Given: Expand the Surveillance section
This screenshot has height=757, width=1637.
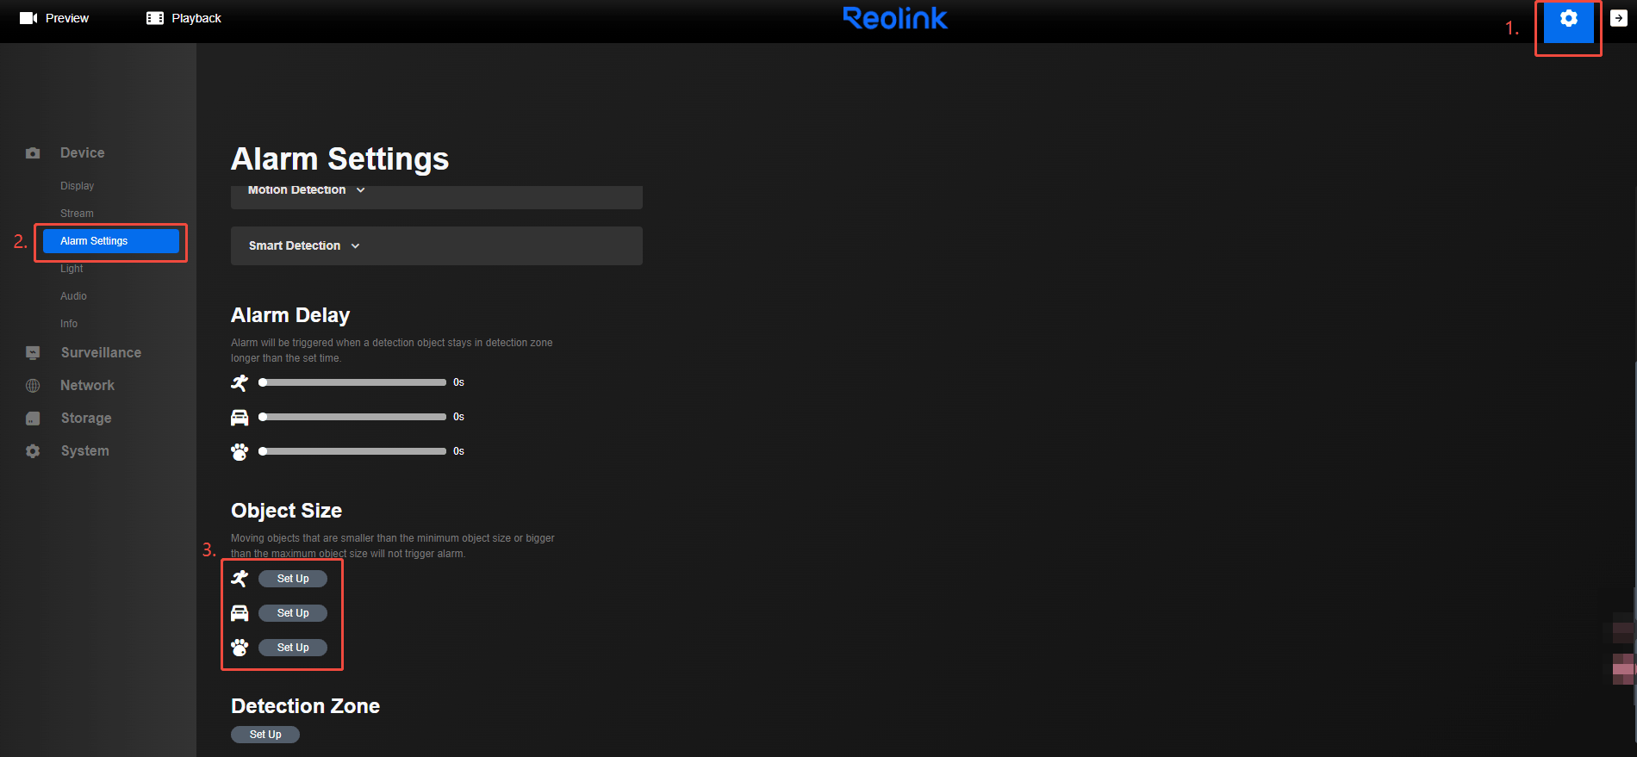Looking at the screenshot, I should (x=101, y=353).
